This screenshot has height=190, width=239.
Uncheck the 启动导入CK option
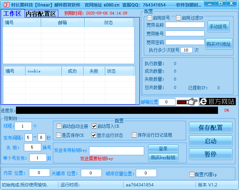(94, 127)
